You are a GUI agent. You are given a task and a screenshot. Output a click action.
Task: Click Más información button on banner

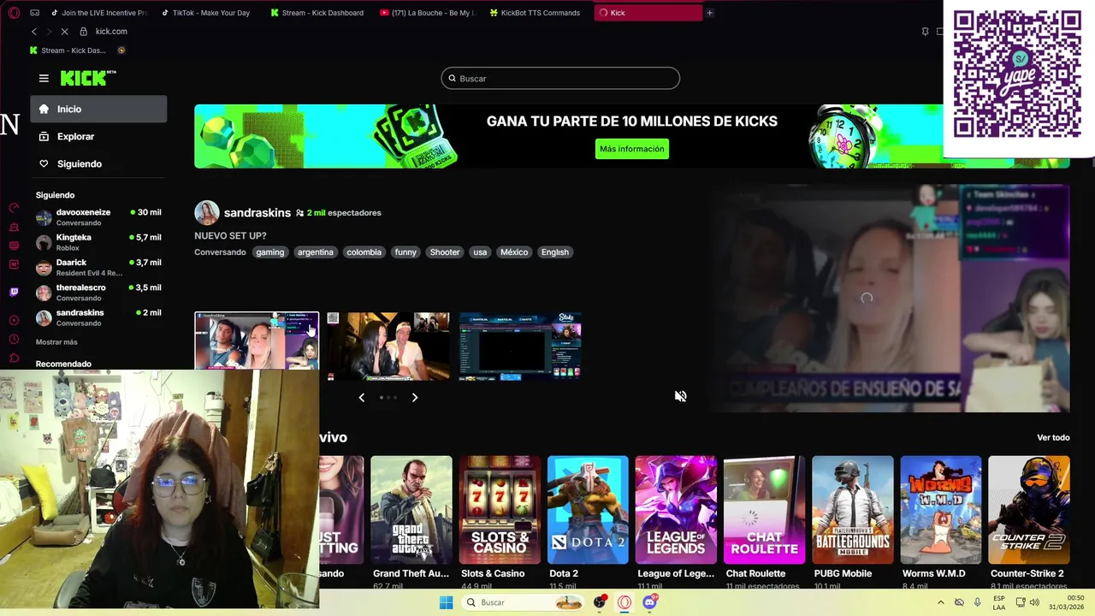(631, 149)
